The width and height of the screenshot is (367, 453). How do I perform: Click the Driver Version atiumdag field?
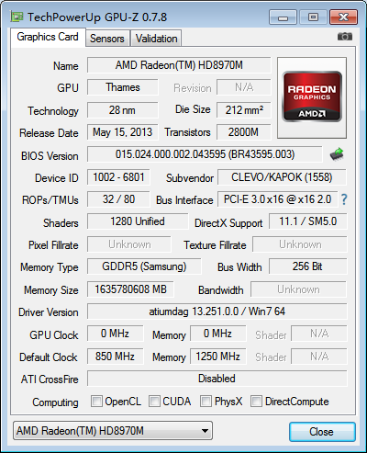pyautogui.click(x=217, y=311)
